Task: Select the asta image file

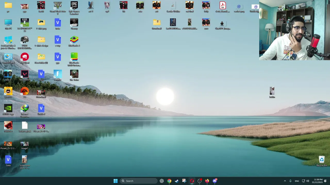Action: click(140, 7)
